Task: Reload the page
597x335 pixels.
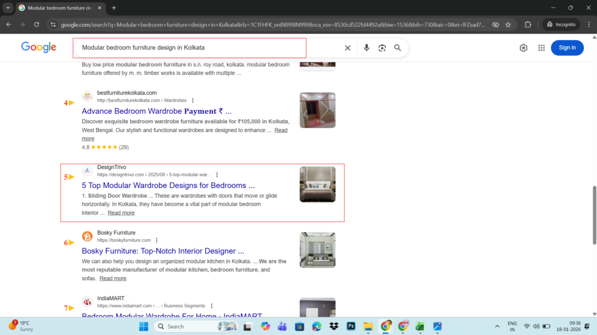Action: pyautogui.click(x=37, y=24)
